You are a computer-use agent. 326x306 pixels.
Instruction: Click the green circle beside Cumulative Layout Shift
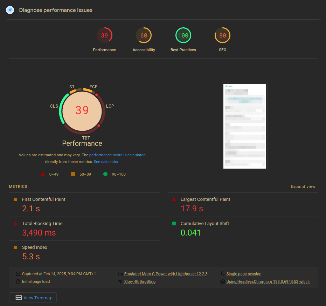[174, 223]
